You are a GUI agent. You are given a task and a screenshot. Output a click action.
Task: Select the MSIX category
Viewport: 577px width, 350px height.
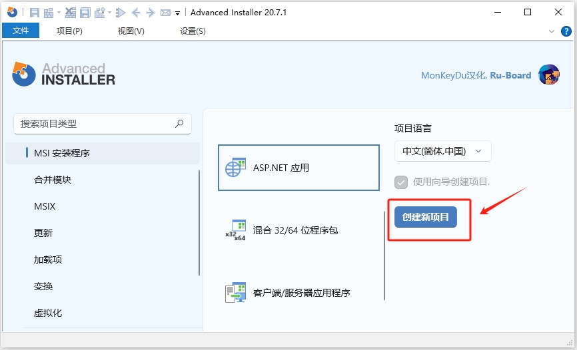(45, 206)
